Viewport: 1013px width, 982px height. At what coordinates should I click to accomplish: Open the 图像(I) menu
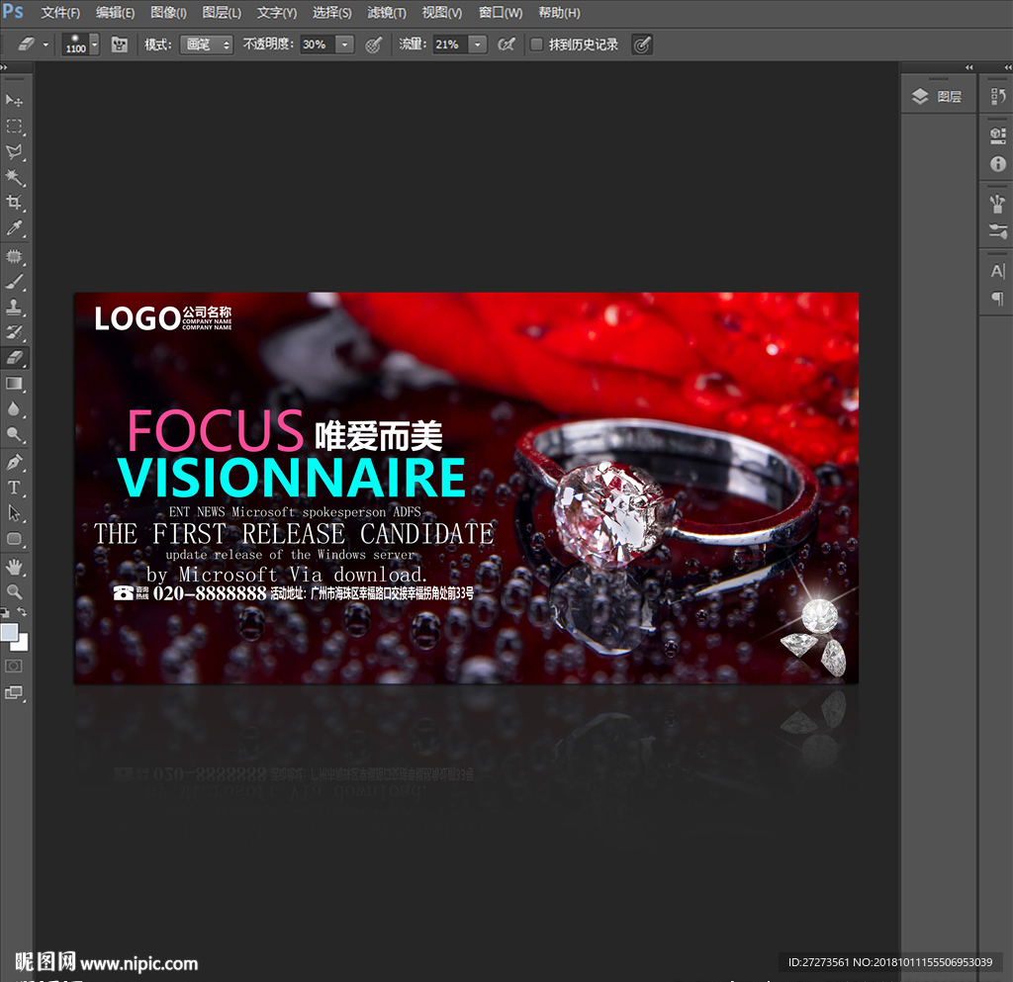point(168,13)
